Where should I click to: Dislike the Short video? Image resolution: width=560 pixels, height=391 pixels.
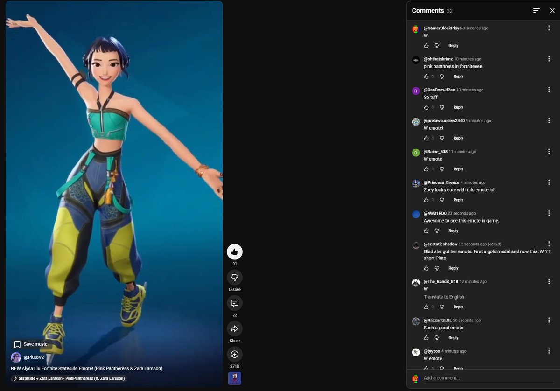coord(235,278)
